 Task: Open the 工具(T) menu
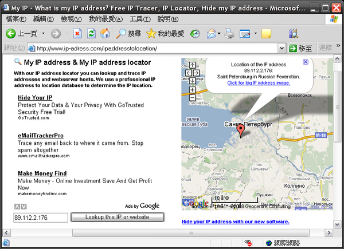pyautogui.click(x=140, y=19)
